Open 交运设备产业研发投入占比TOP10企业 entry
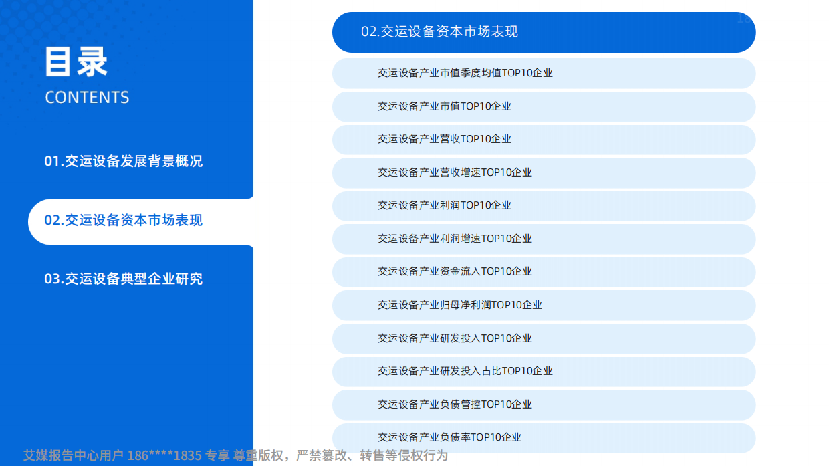Viewport: 829px width, 466px height. pyautogui.click(x=544, y=371)
